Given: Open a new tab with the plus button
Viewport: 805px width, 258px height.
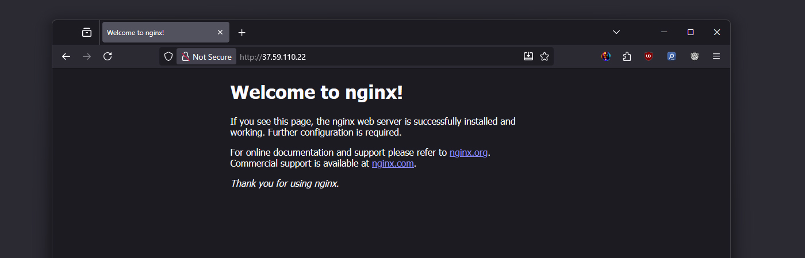Looking at the screenshot, I should coord(242,33).
